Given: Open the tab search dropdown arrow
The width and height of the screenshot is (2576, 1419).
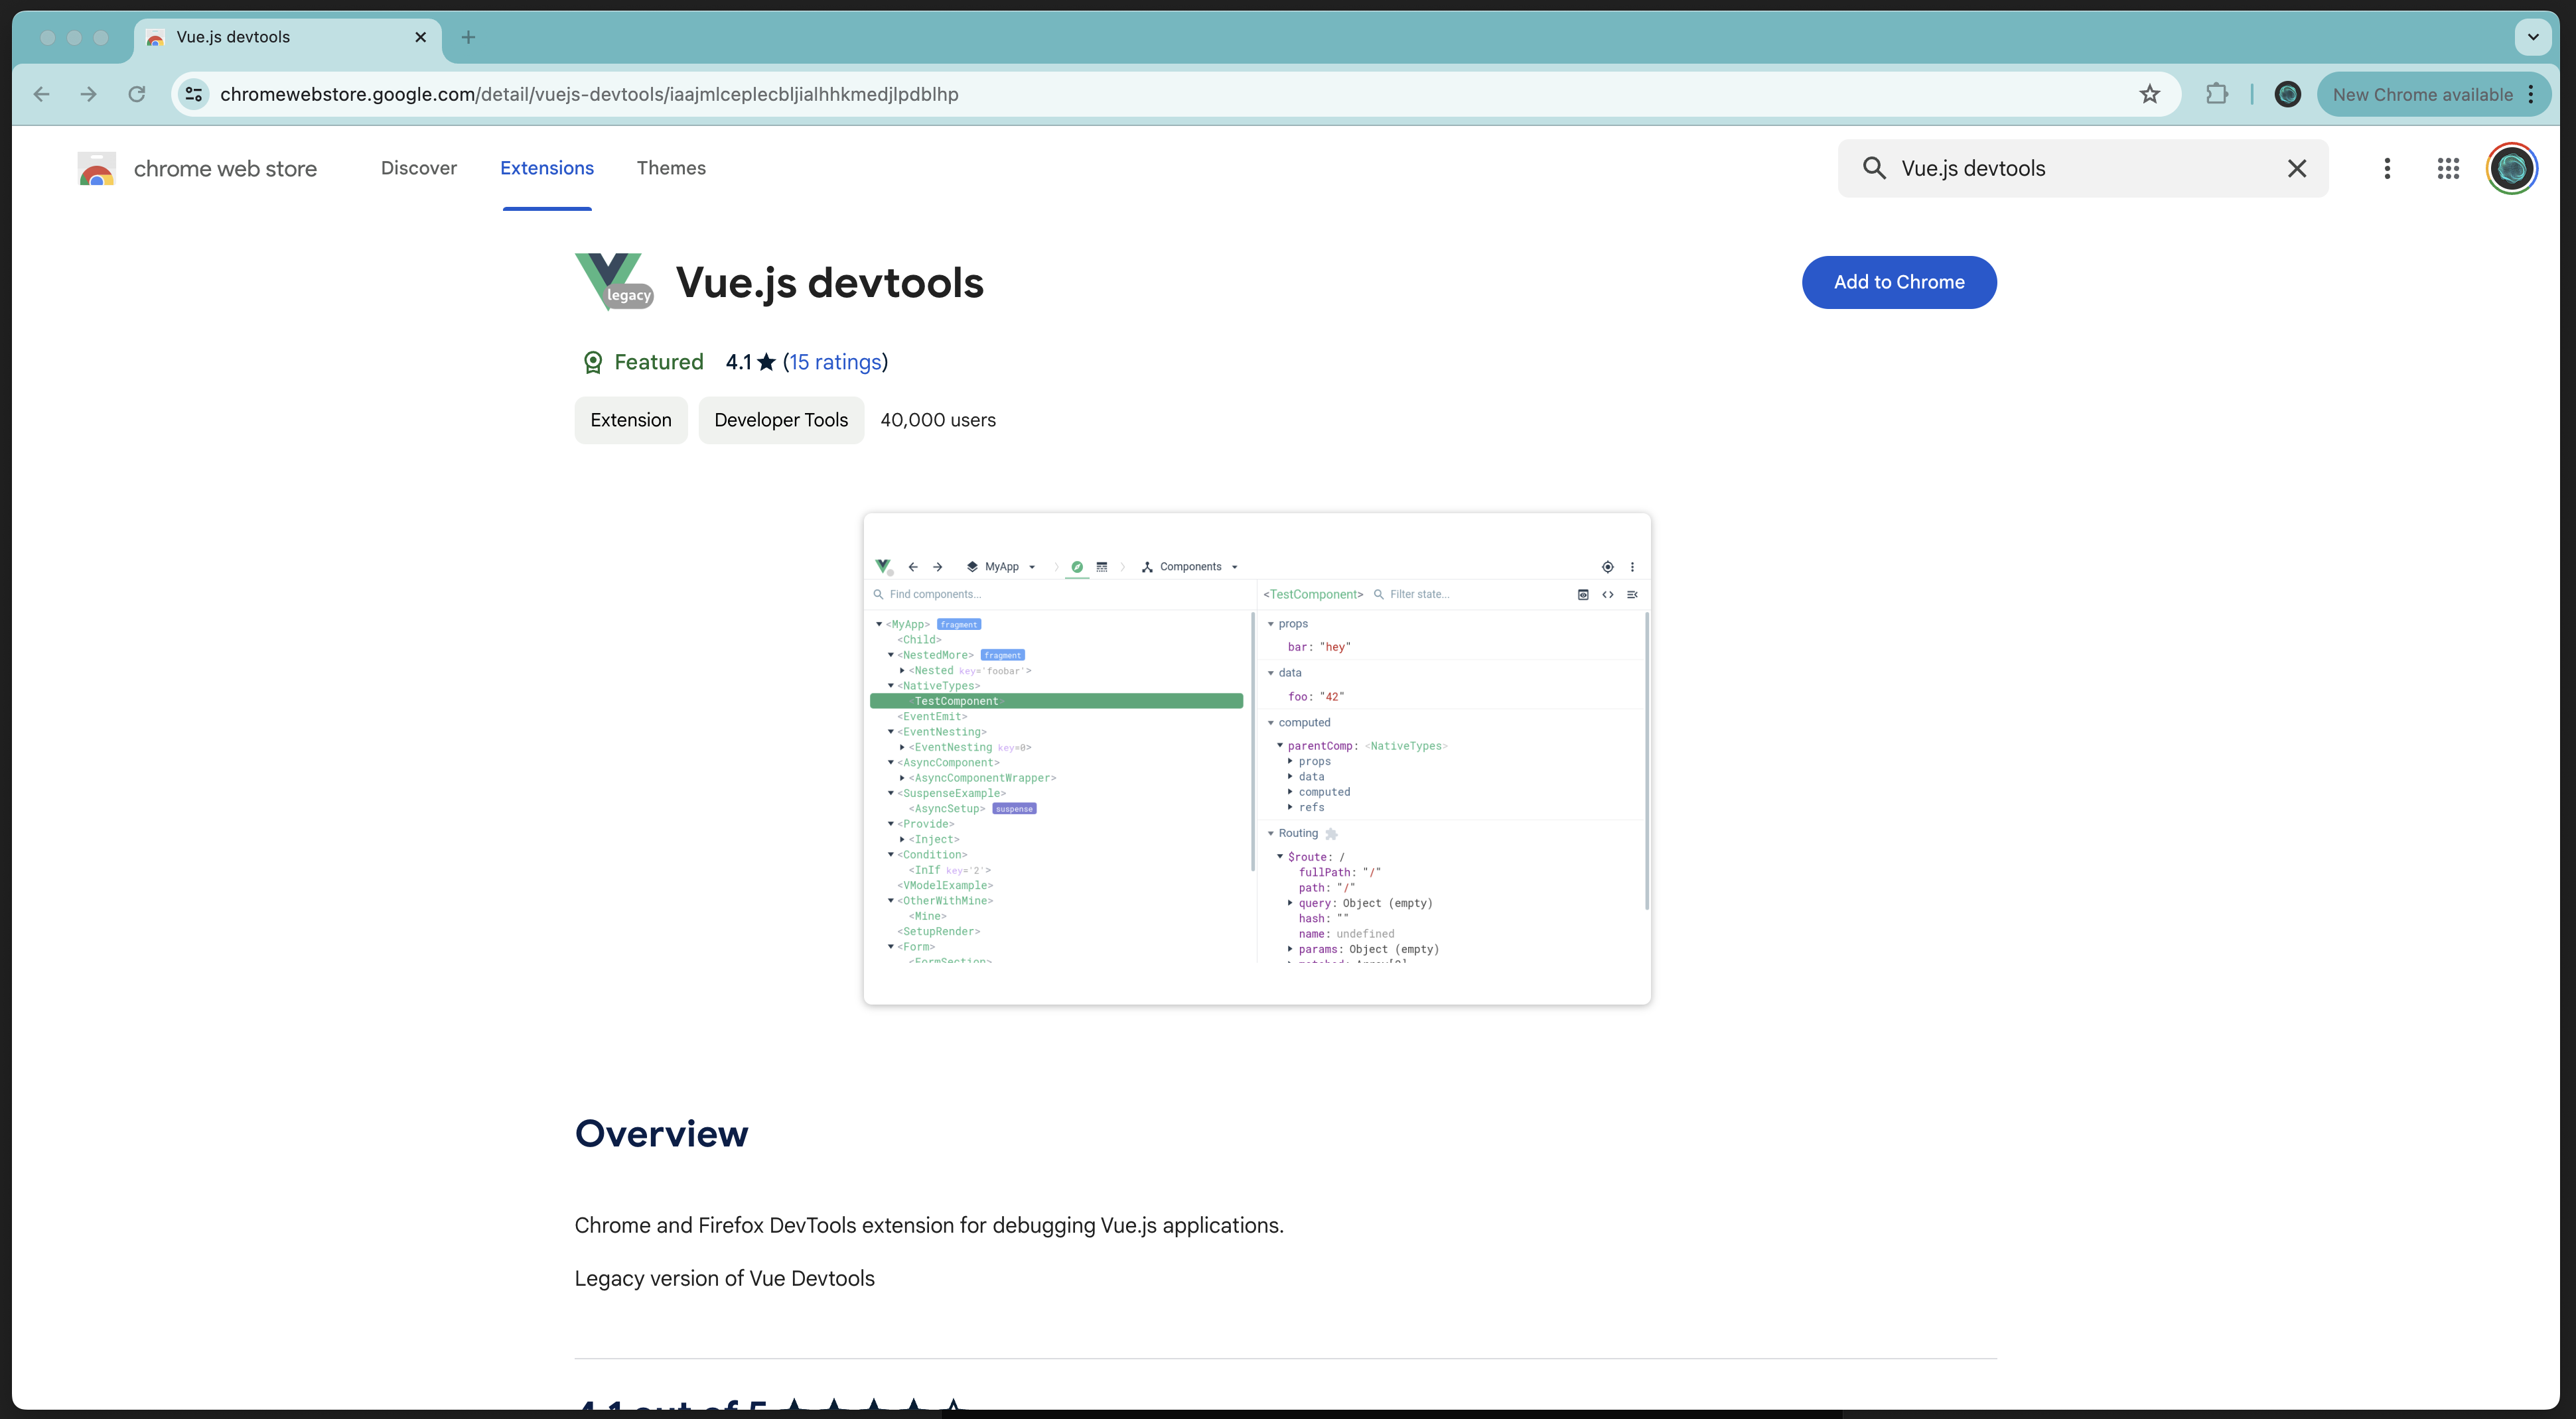Looking at the screenshot, I should click(2533, 37).
